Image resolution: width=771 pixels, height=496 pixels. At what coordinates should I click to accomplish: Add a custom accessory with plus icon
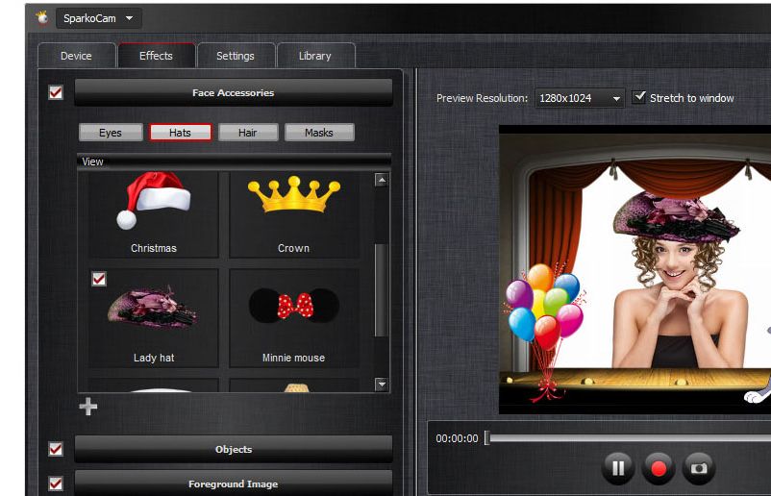(88, 407)
